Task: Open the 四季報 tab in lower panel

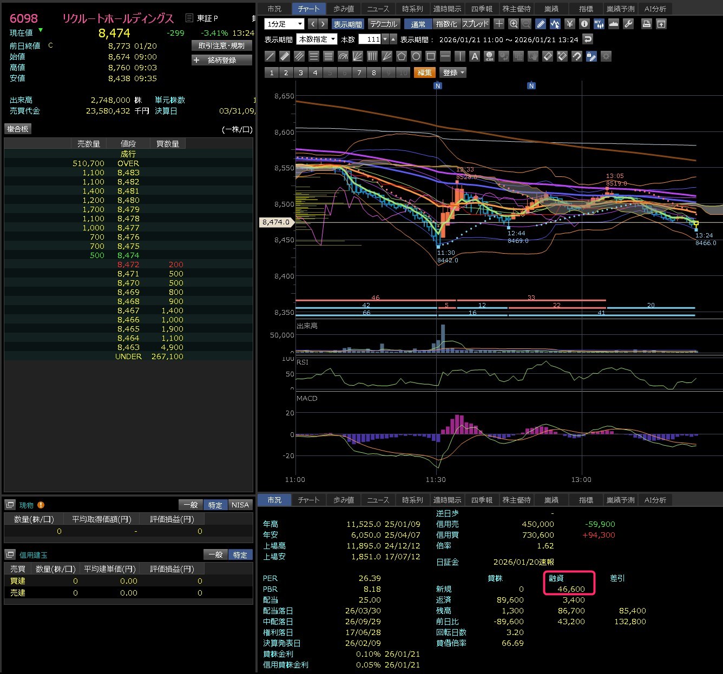Action: pos(482,500)
